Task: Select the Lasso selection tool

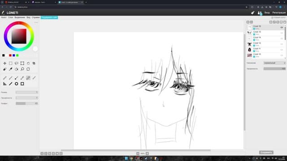Action: coord(17,63)
